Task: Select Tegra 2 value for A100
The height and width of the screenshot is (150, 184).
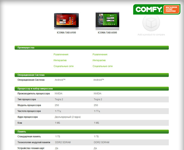Action: pos(59,99)
